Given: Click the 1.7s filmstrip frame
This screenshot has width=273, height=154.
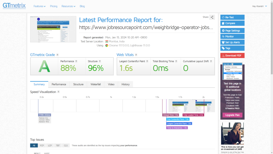Looking at the screenshot, I should coord(180,106).
